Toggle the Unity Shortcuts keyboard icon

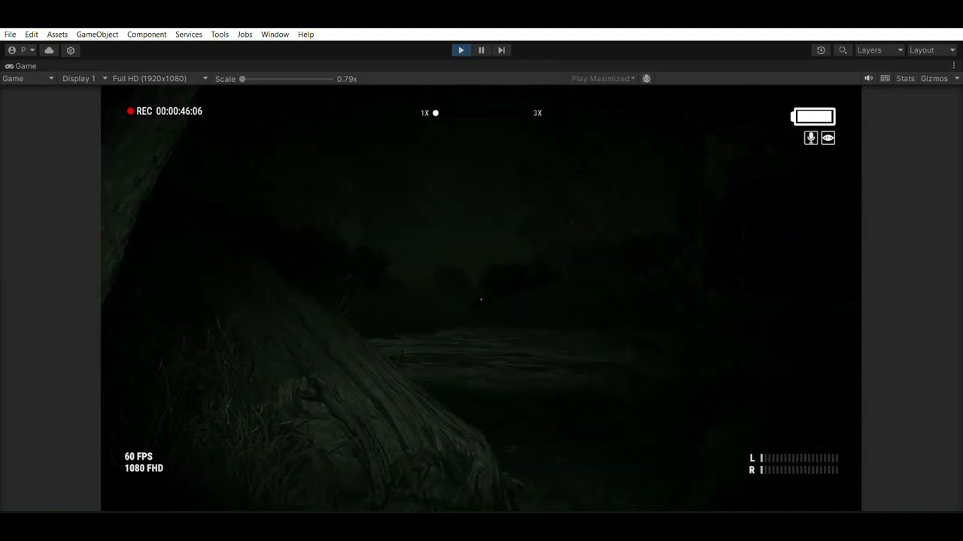pos(886,78)
